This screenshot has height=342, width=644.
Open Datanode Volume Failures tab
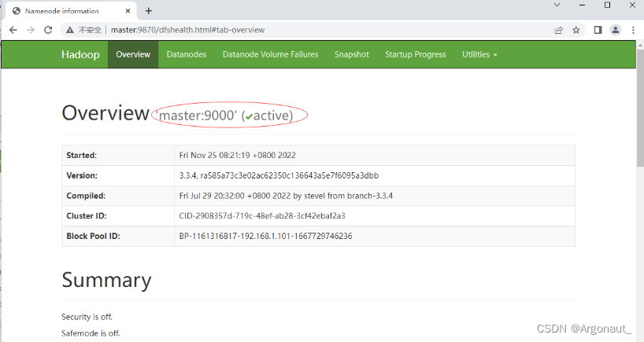coord(270,54)
